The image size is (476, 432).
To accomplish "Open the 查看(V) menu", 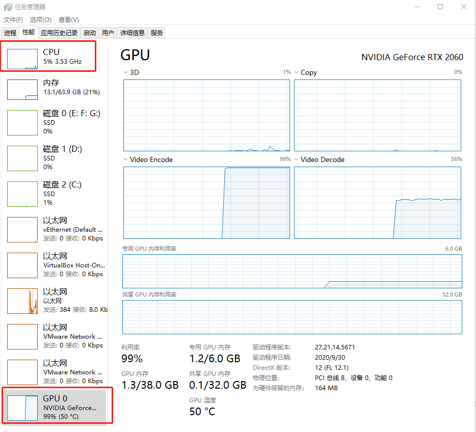I will point(69,20).
